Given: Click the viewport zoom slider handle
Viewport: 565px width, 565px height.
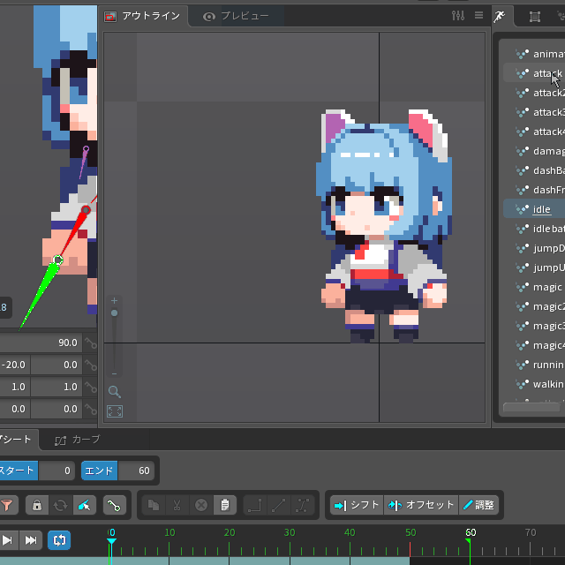Looking at the screenshot, I should click(x=114, y=313).
